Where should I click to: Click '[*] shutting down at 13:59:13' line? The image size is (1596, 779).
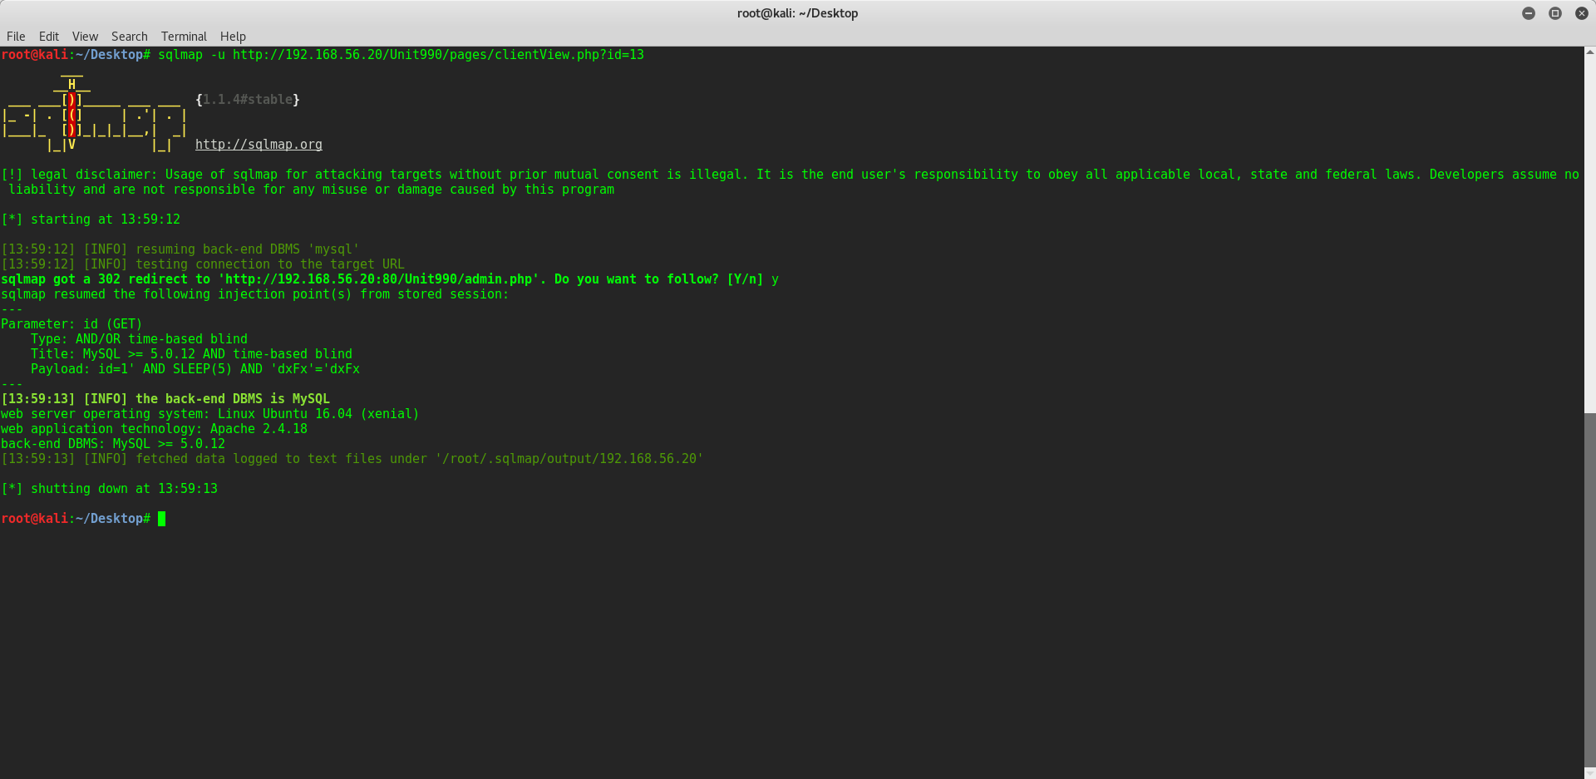click(109, 489)
